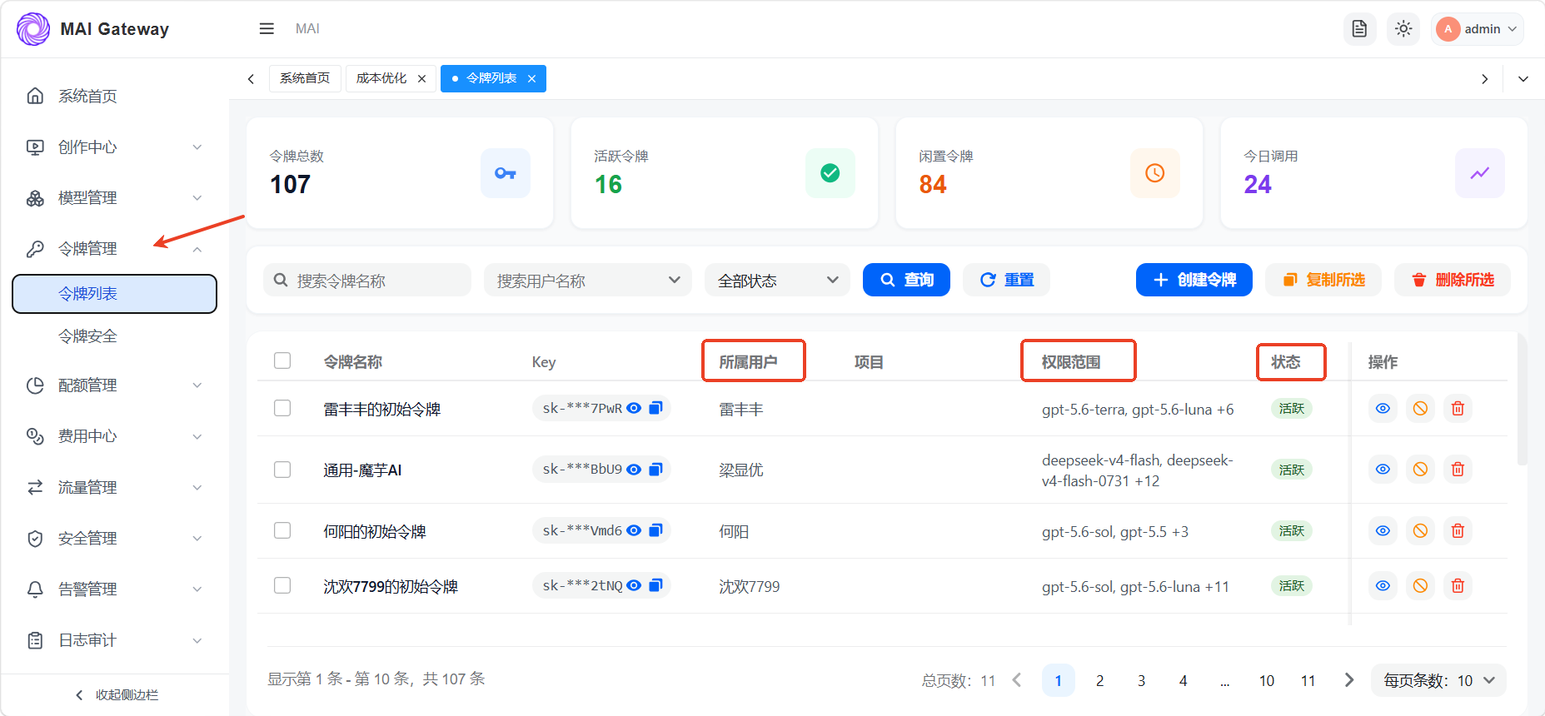The image size is (1545, 716).
Task: View details of 雷丰丰的初始令牌
Action: tap(1383, 409)
